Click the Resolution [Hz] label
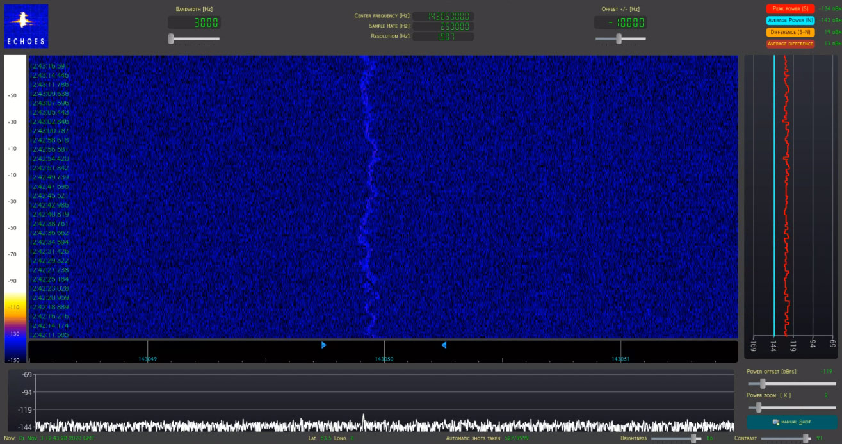The image size is (842, 444). tap(391, 36)
